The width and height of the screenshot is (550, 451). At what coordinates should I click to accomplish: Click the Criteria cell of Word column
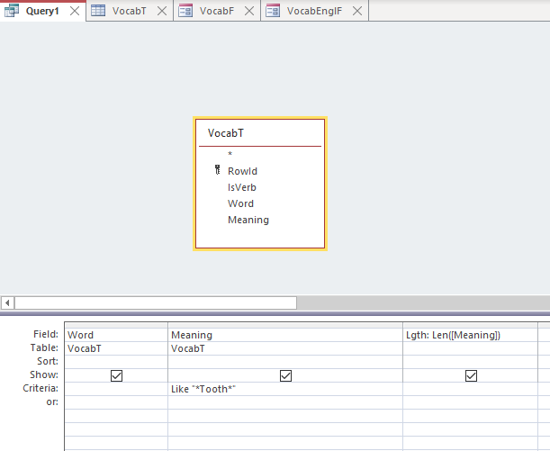click(116, 389)
